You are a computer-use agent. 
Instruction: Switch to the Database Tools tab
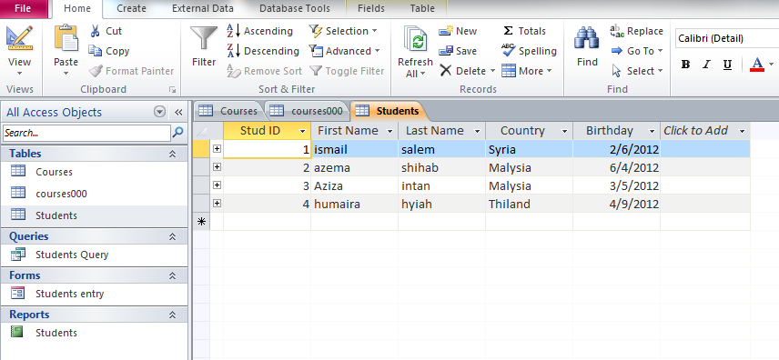coord(295,8)
